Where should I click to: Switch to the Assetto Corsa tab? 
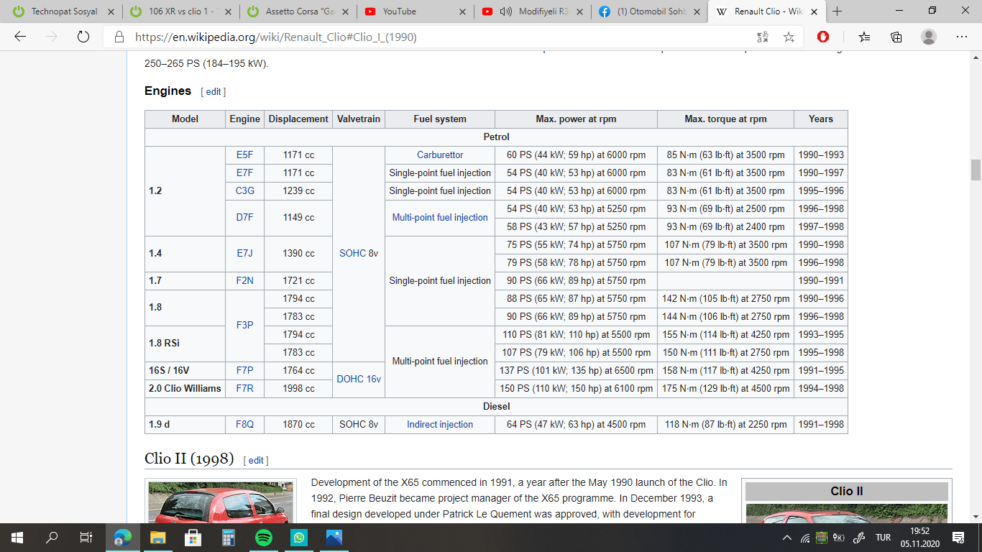297,11
